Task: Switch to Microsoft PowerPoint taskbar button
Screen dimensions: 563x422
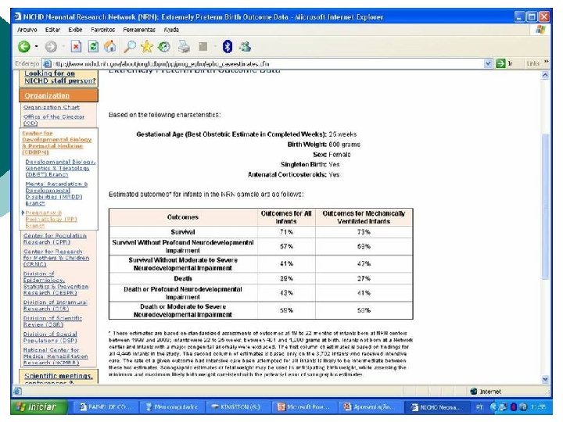Action: click(303, 407)
